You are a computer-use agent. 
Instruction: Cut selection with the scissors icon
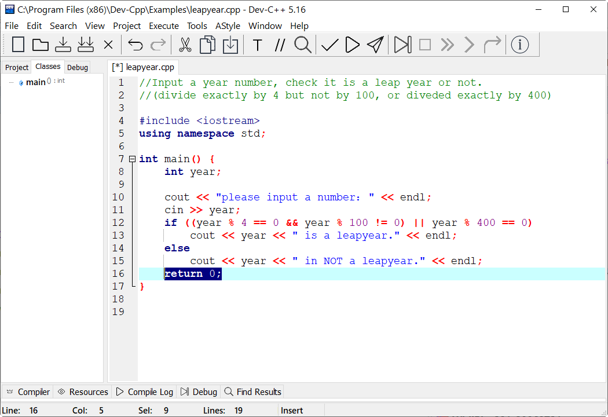click(x=185, y=45)
